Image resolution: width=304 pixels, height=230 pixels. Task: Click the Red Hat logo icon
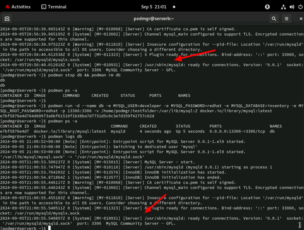coord(6,7)
